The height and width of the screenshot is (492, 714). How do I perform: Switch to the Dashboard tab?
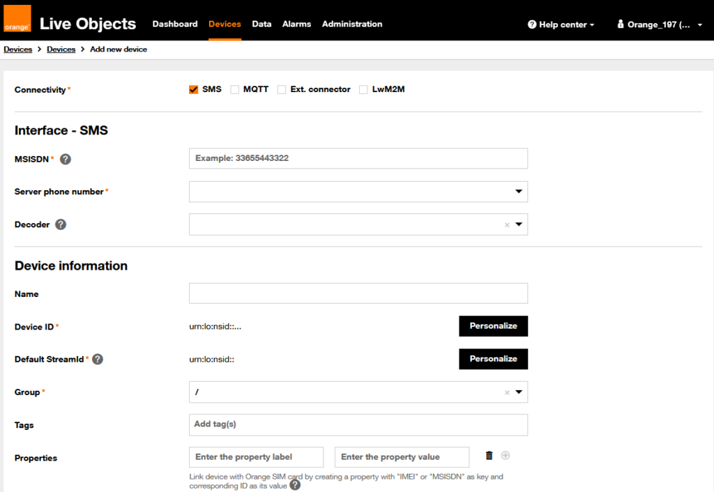pyautogui.click(x=175, y=24)
